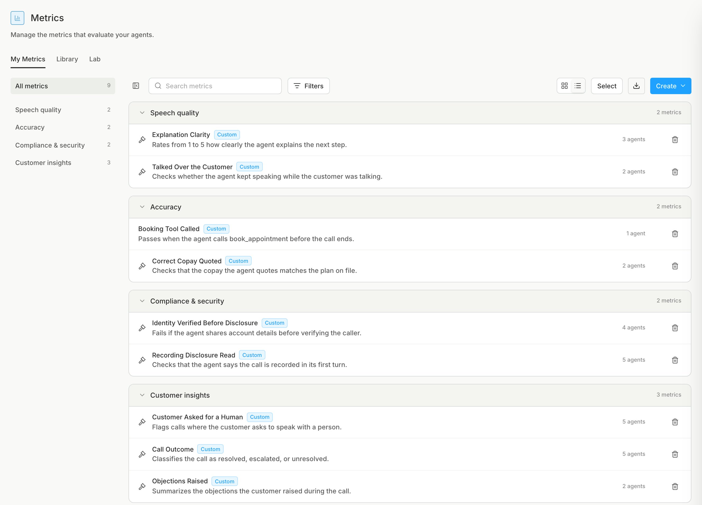Click Custom badge on Identity Verified Before Disclosure
702x505 pixels.
(x=274, y=323)
